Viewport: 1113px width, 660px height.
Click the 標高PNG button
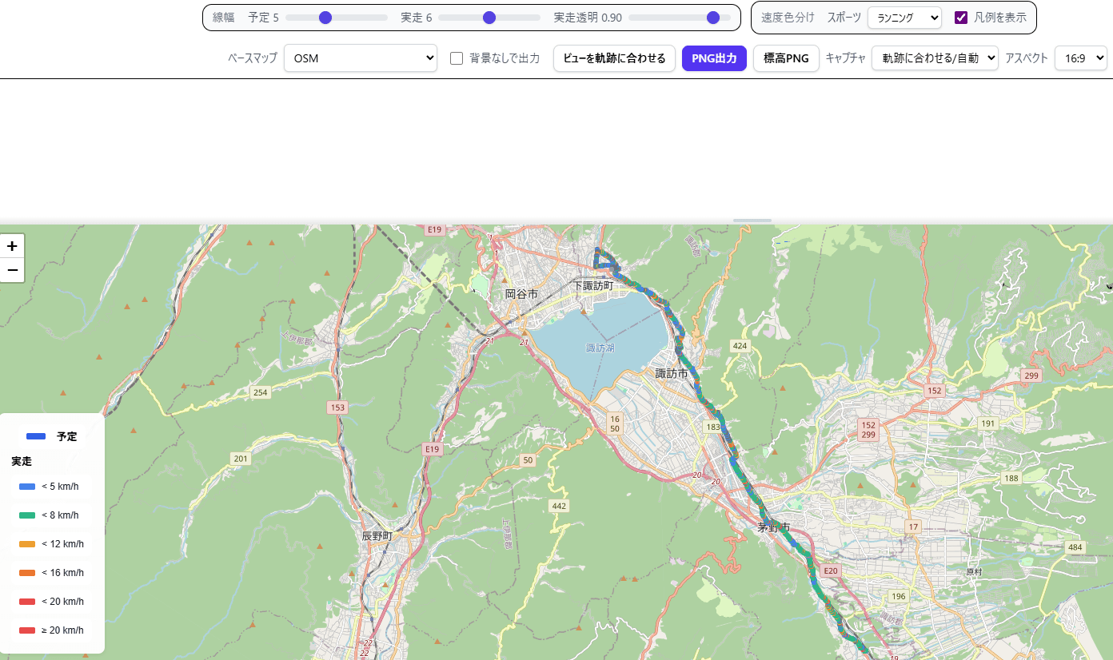(786, 58)
